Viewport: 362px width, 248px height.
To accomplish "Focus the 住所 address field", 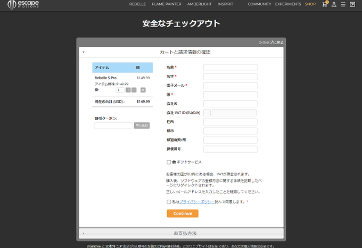I will (231, 122).
